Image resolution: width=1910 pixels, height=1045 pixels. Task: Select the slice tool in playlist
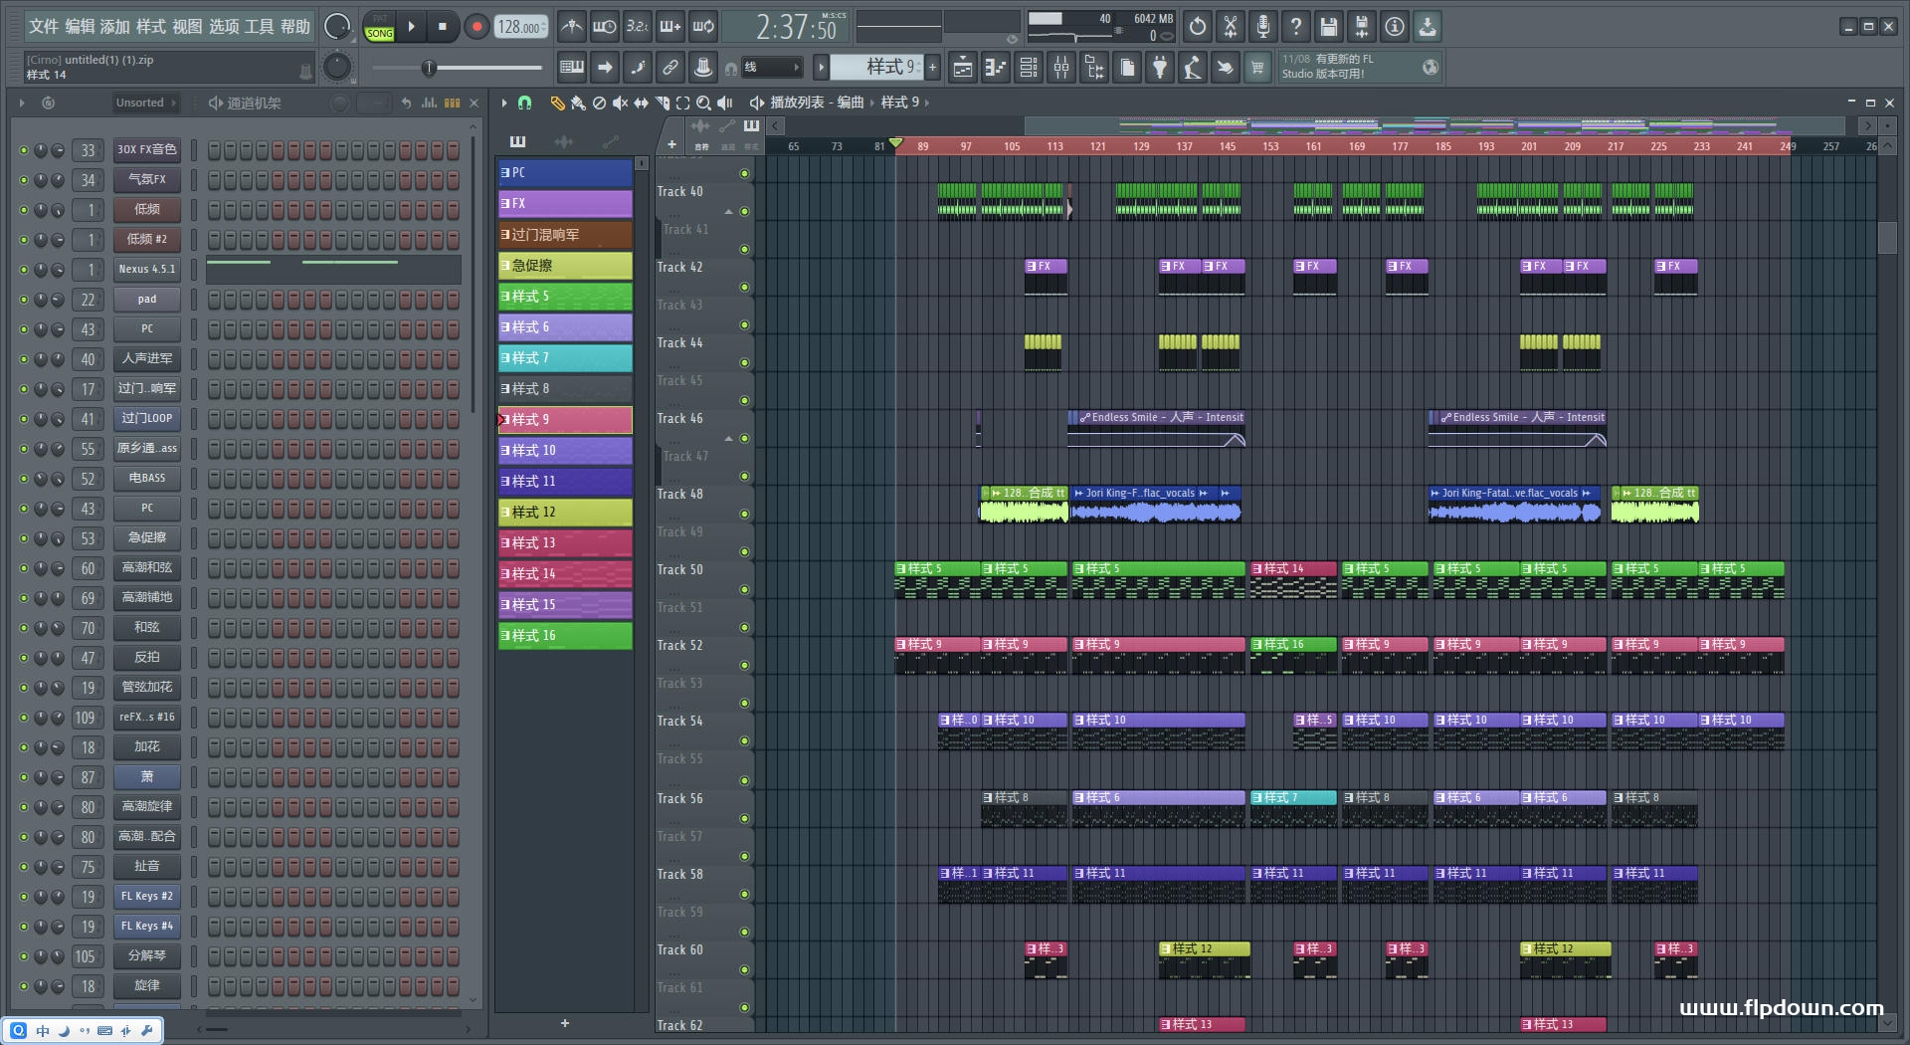coord(662,103)
